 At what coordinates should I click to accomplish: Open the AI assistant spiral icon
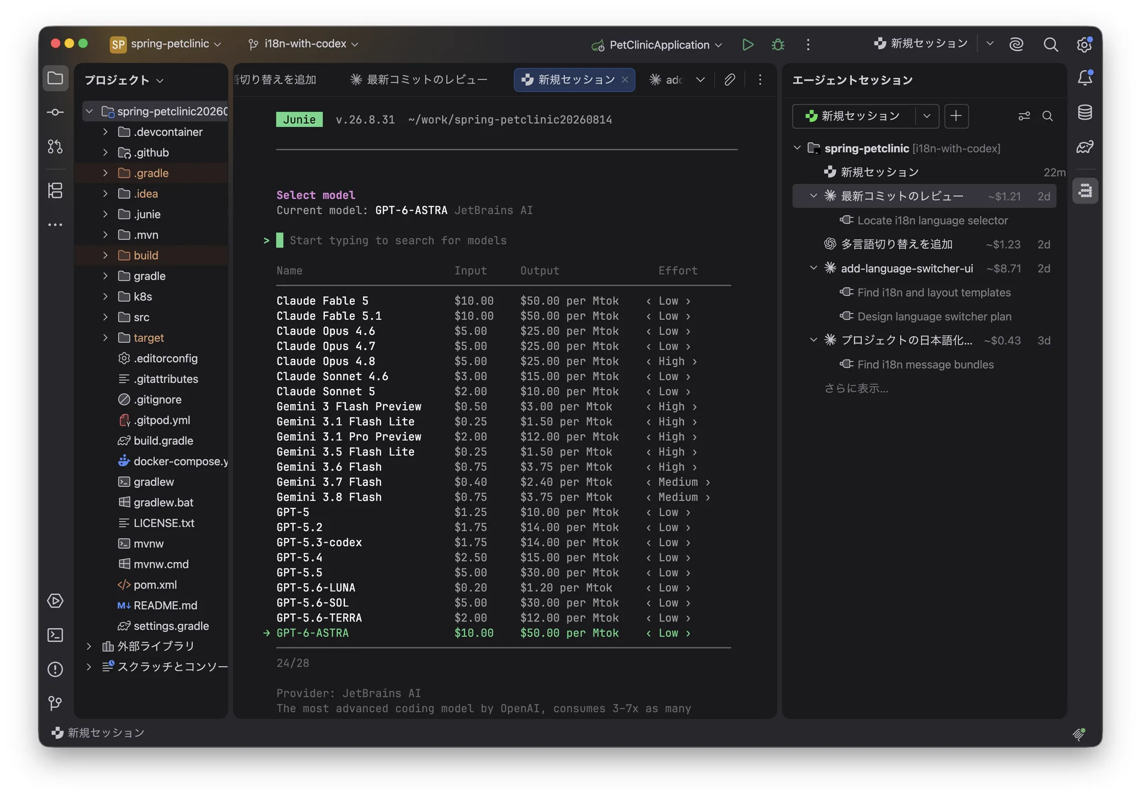tap(1016, 45)
